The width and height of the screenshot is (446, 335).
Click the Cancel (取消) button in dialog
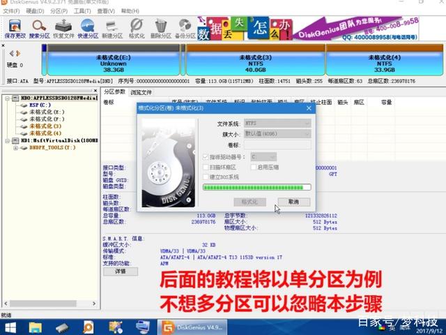tap(294, 202)
